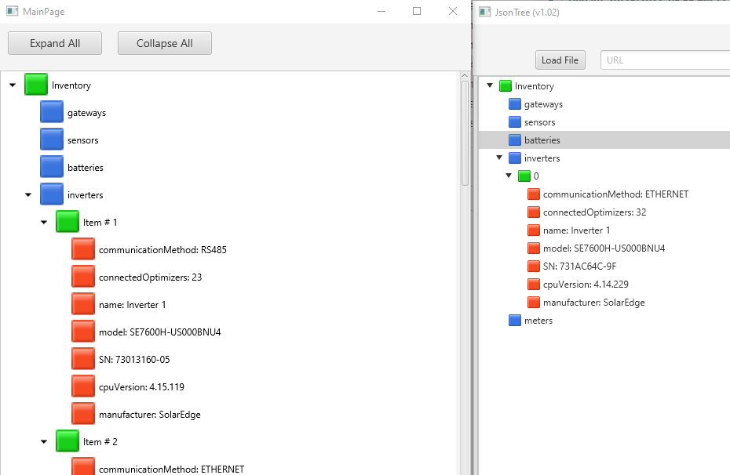
Task: Collapse the inverters node in MainPage
Action: [28, 195]
